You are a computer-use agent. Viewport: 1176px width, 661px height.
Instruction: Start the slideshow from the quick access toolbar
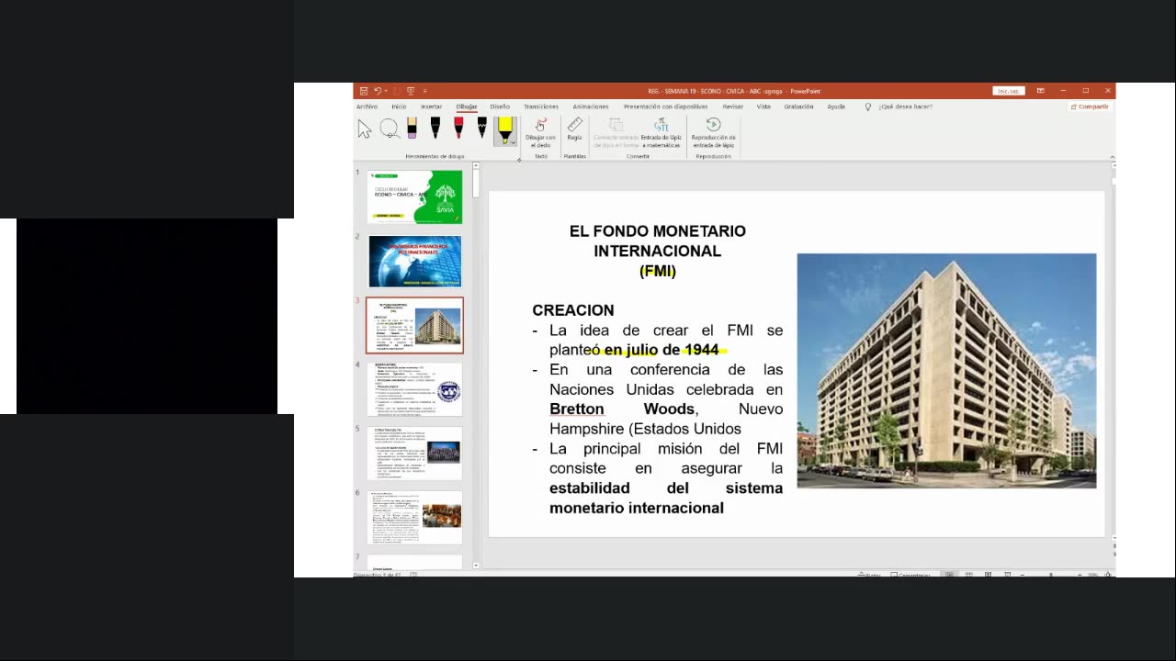click(411, 91)
